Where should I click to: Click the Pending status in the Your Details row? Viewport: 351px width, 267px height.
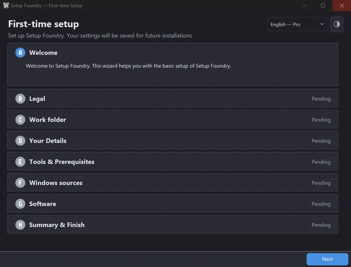pos(321,141)
